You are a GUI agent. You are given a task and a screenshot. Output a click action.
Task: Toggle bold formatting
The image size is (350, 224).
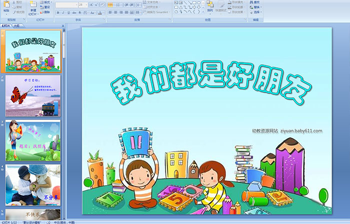[x=57, y=12]
